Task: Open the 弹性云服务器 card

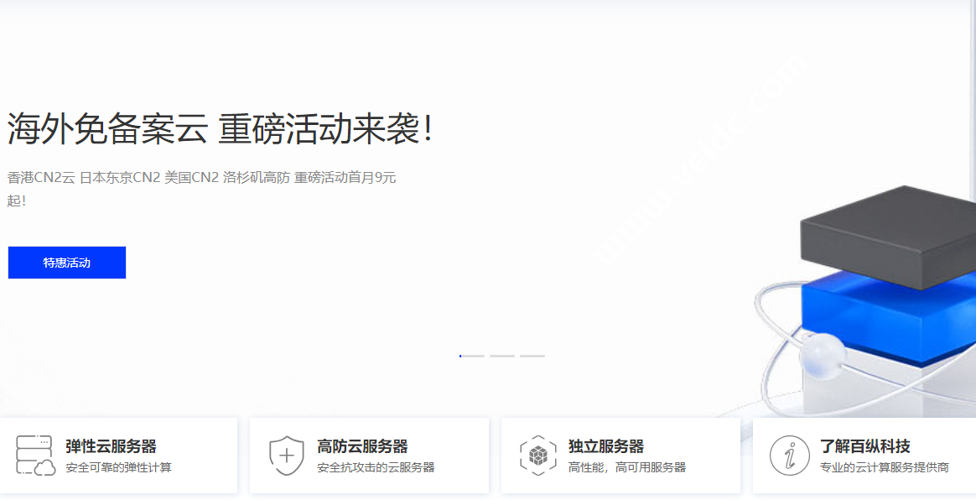Action: pos(119,455)
